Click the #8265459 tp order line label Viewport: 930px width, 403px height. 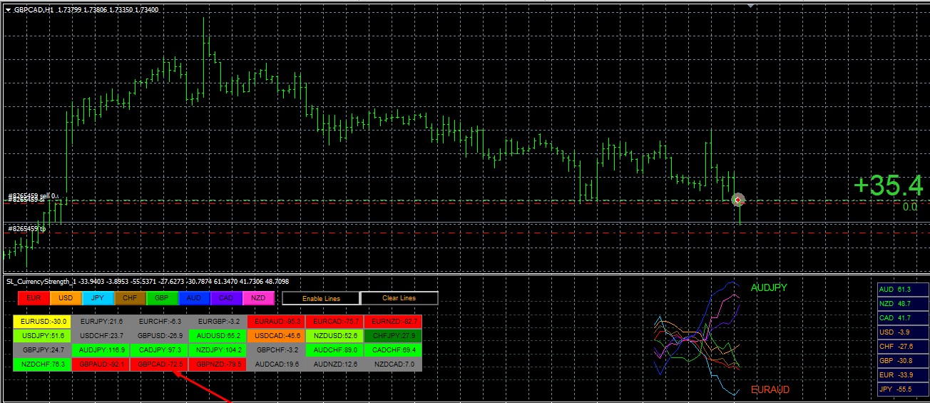coord(26,229)
